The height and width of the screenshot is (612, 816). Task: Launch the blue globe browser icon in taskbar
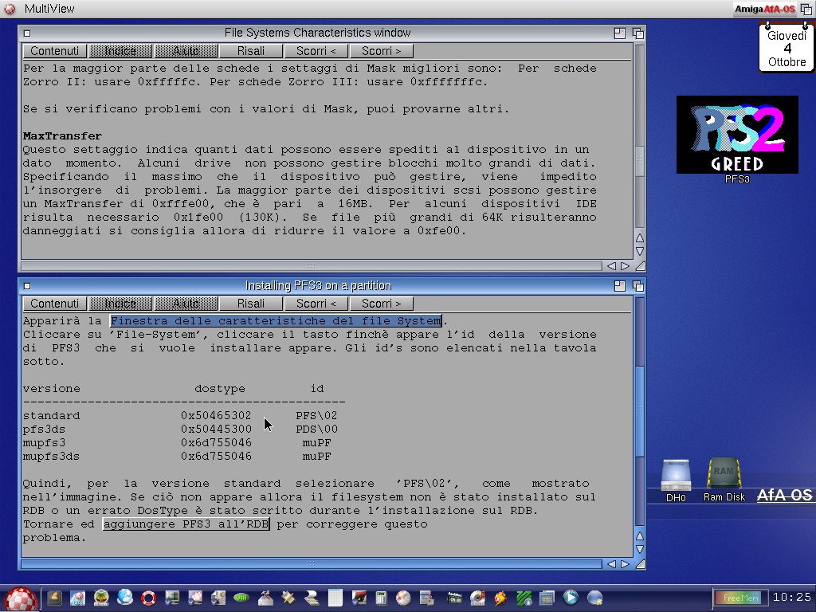point(125,598)
